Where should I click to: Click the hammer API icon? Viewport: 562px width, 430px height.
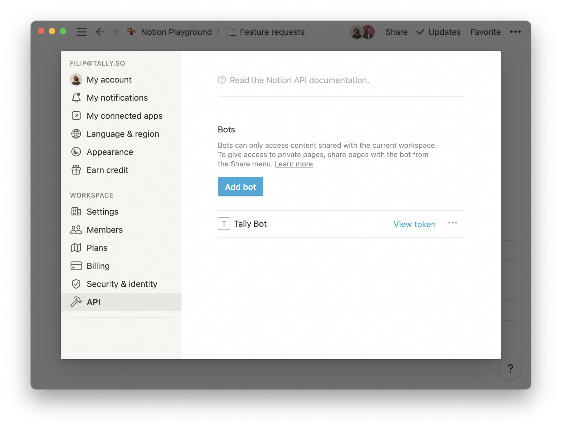point(76,302)
